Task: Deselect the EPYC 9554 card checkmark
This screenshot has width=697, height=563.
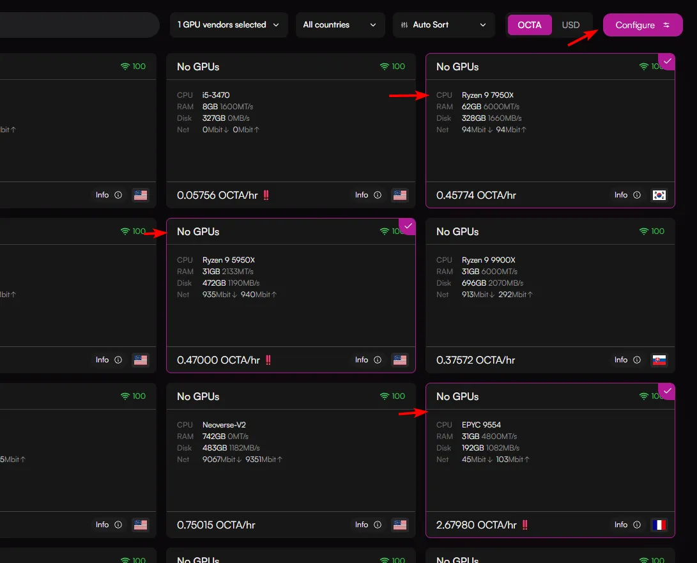Action: (x=667, y=391)
